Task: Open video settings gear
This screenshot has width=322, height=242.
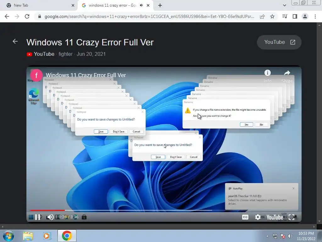Action: click(258, 217)
